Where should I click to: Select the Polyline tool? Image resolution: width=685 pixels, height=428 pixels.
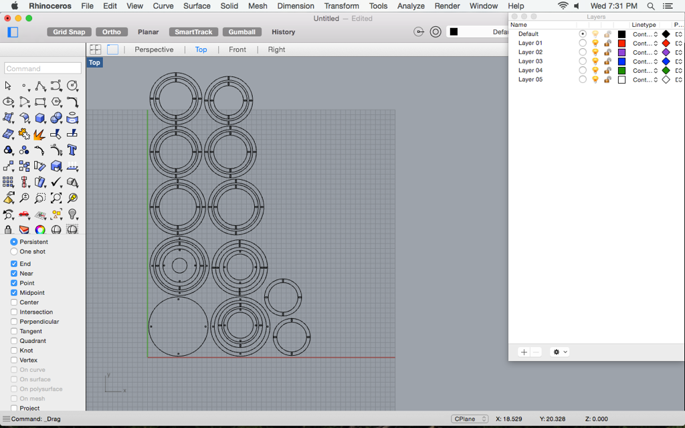(40, 86)
